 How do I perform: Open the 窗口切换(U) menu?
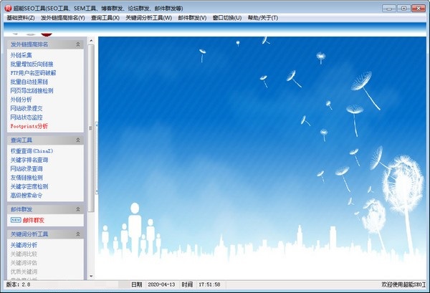(x=227, y=17)
